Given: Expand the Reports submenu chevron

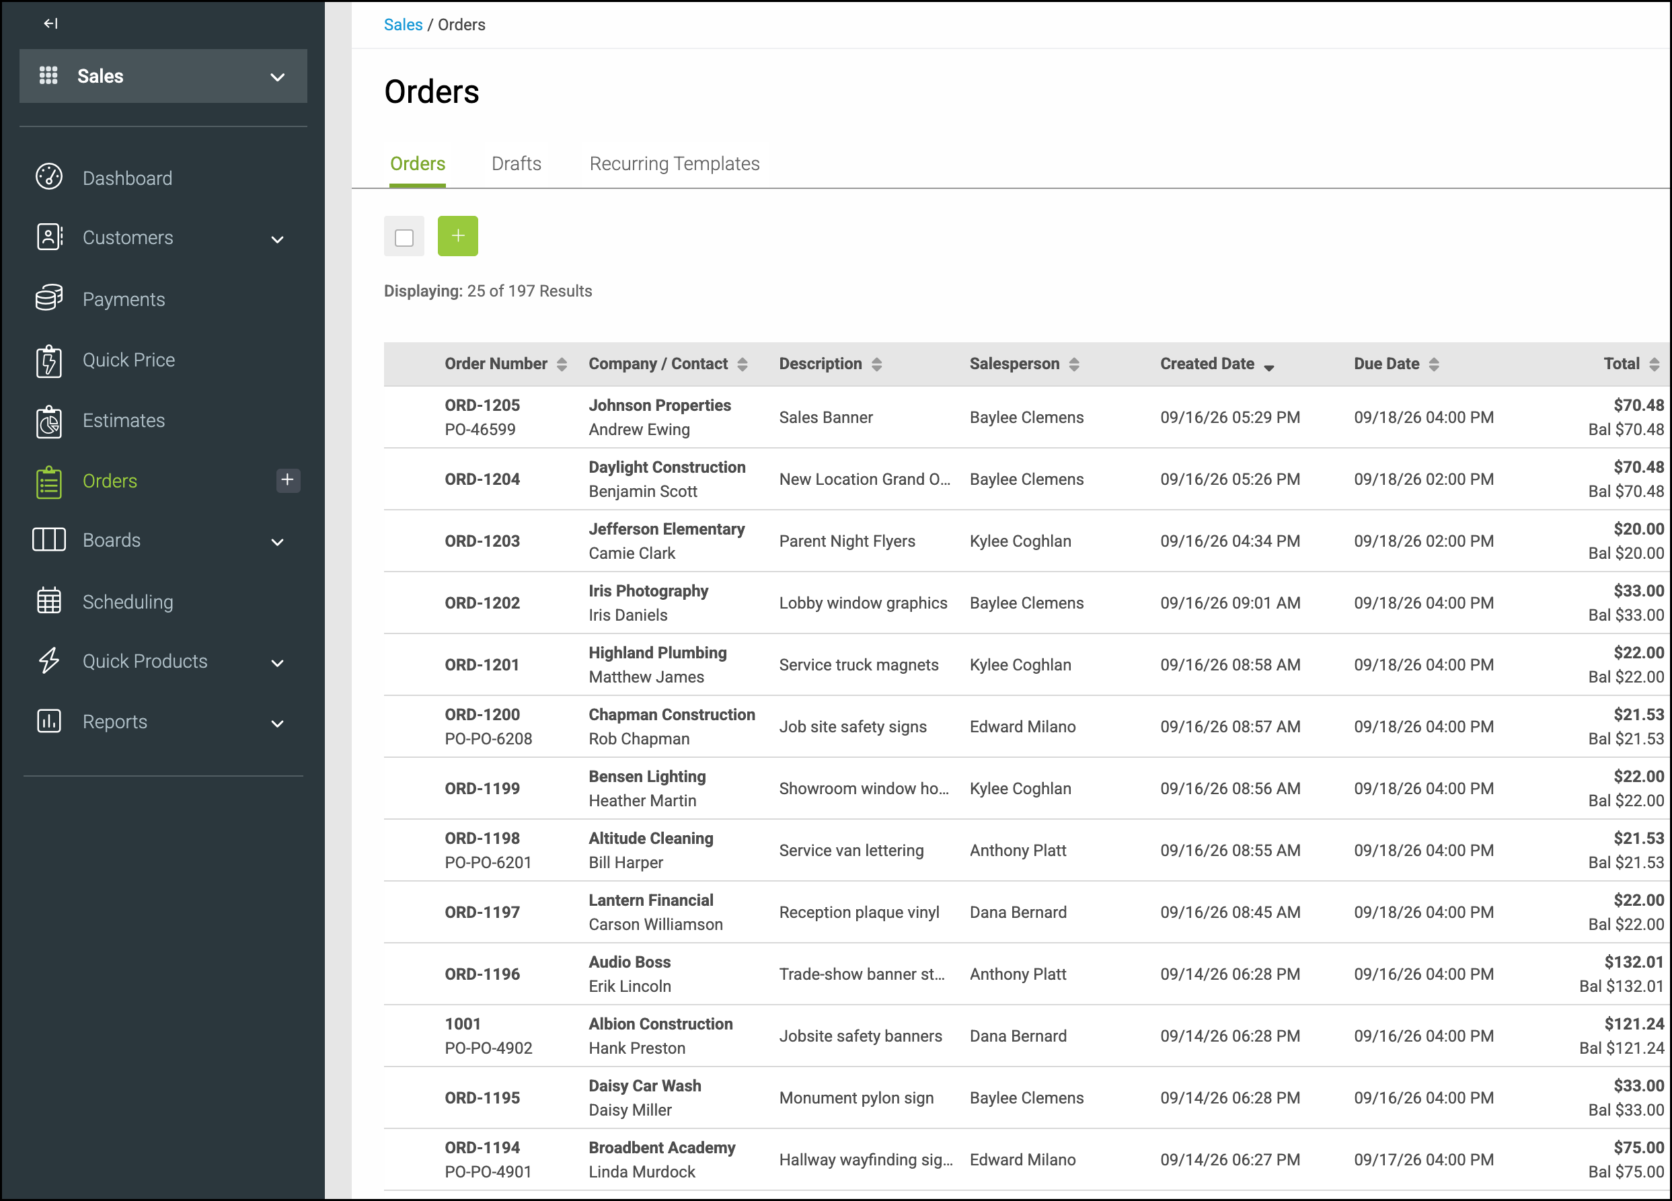Looking at the screenshot, I should (x=277, y=724).
